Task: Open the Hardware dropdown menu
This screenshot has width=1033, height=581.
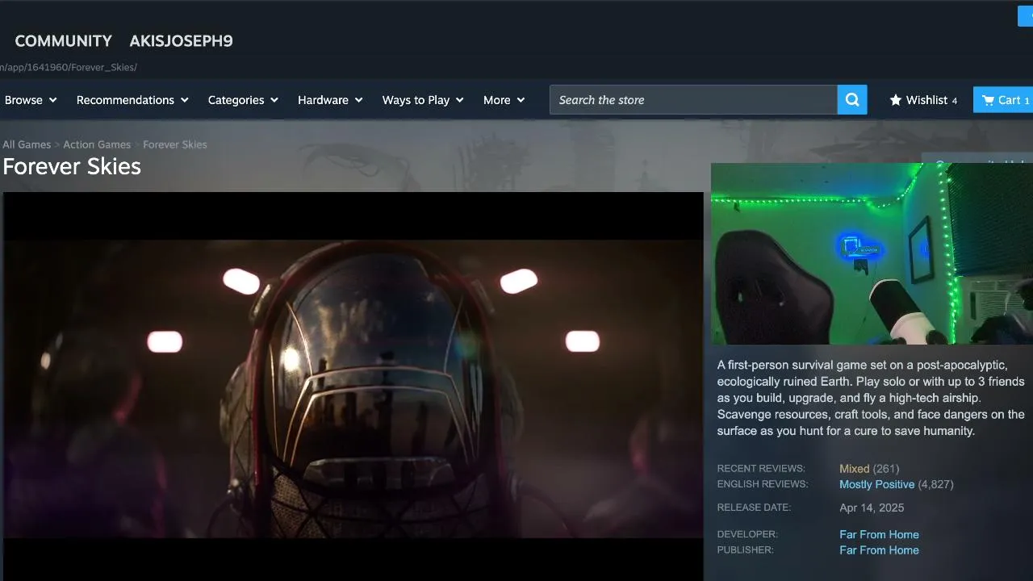Action: click(330, 100)
